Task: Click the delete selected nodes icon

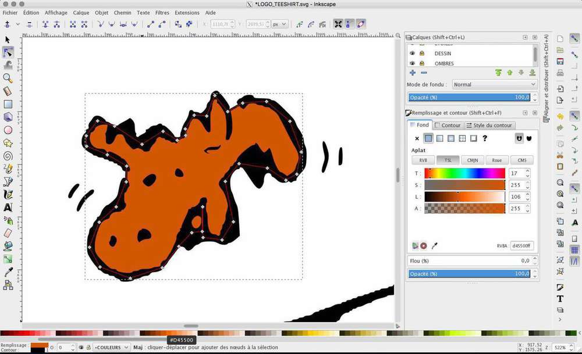Action: (x=29, y=24)
